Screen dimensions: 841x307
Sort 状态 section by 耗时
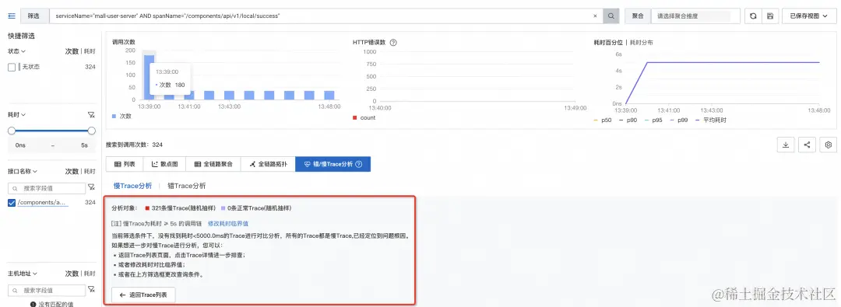90,51
